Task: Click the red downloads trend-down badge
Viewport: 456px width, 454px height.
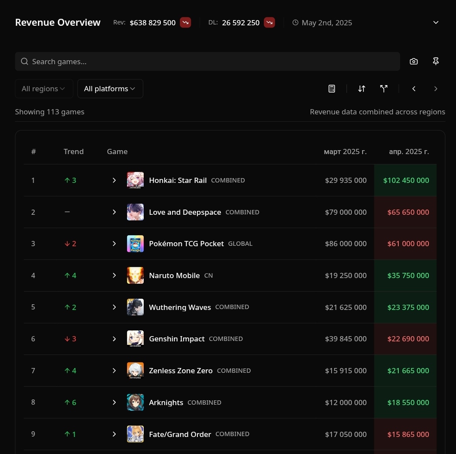Action: tap(269, 23)
